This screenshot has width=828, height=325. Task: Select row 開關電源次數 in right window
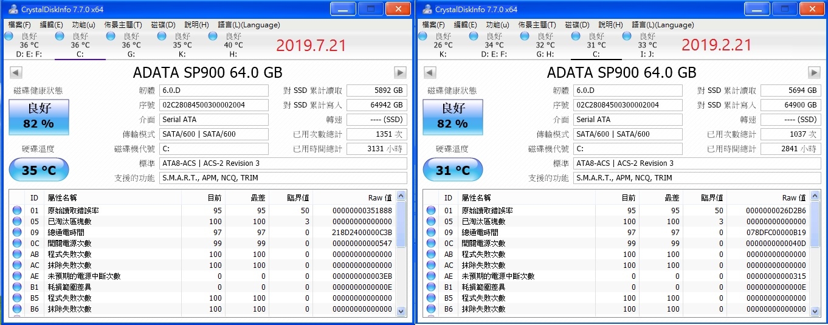[x=616, y=244]
